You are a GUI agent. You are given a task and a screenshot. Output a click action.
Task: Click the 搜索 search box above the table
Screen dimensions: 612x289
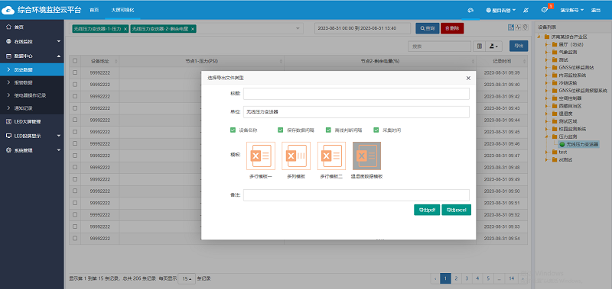[440, 47]
